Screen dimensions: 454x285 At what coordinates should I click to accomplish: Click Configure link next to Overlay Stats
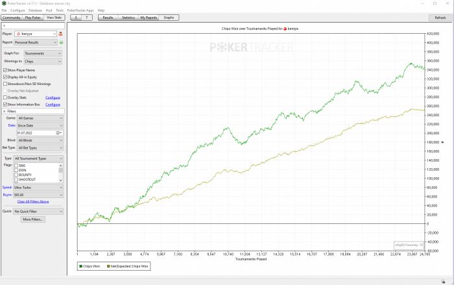click(53, 98)
